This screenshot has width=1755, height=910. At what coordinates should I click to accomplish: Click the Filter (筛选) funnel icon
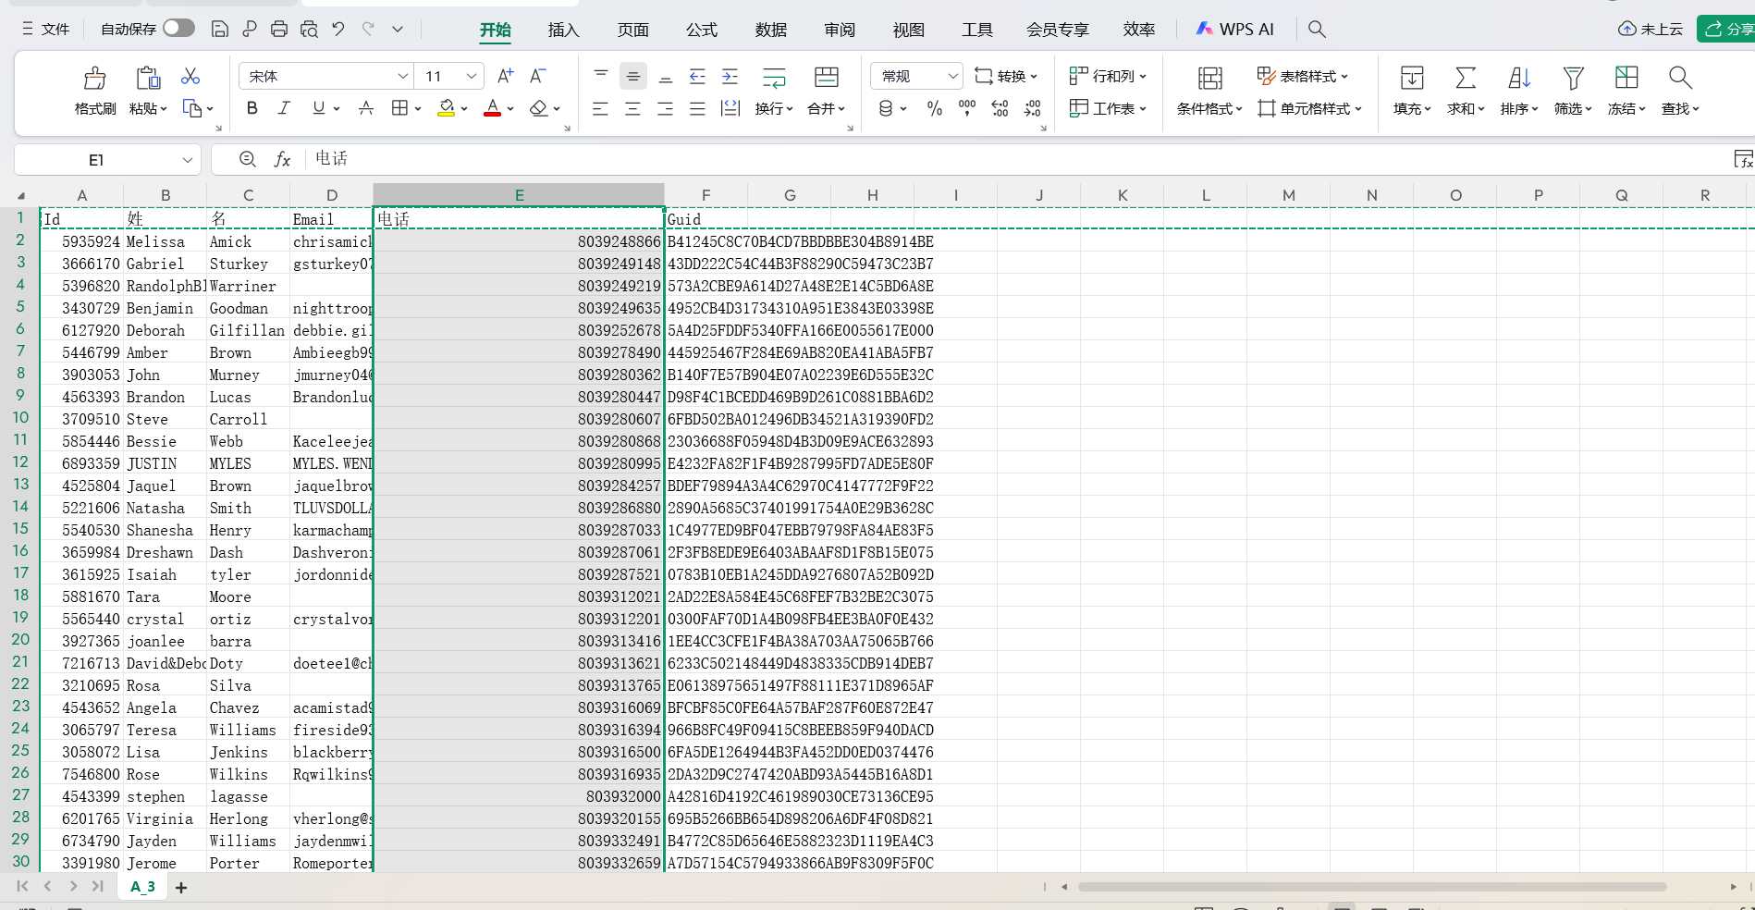pyautogui.click(x=1573, y=78)
